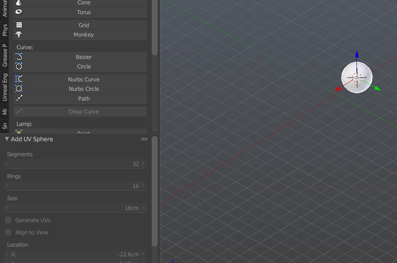Increase Segments with right arrow
The image size is (397, 263).
[x=143, y=164]
